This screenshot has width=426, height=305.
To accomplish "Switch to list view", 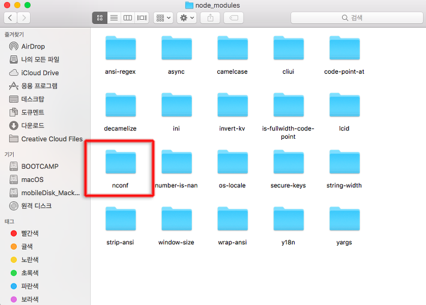I will 114,18.
